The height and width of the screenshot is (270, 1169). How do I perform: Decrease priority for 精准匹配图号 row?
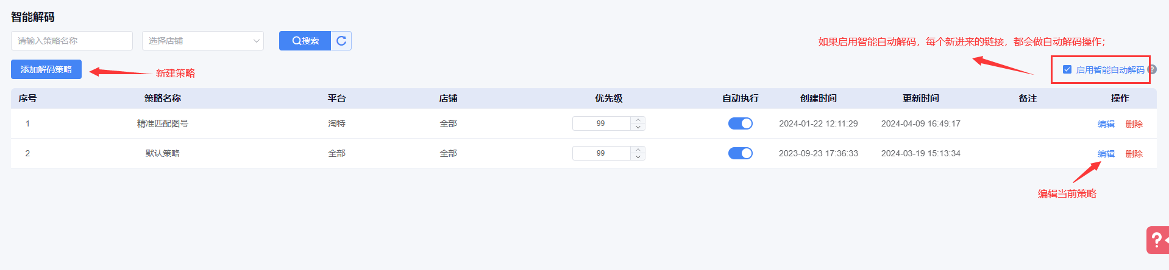coord(638,127)
